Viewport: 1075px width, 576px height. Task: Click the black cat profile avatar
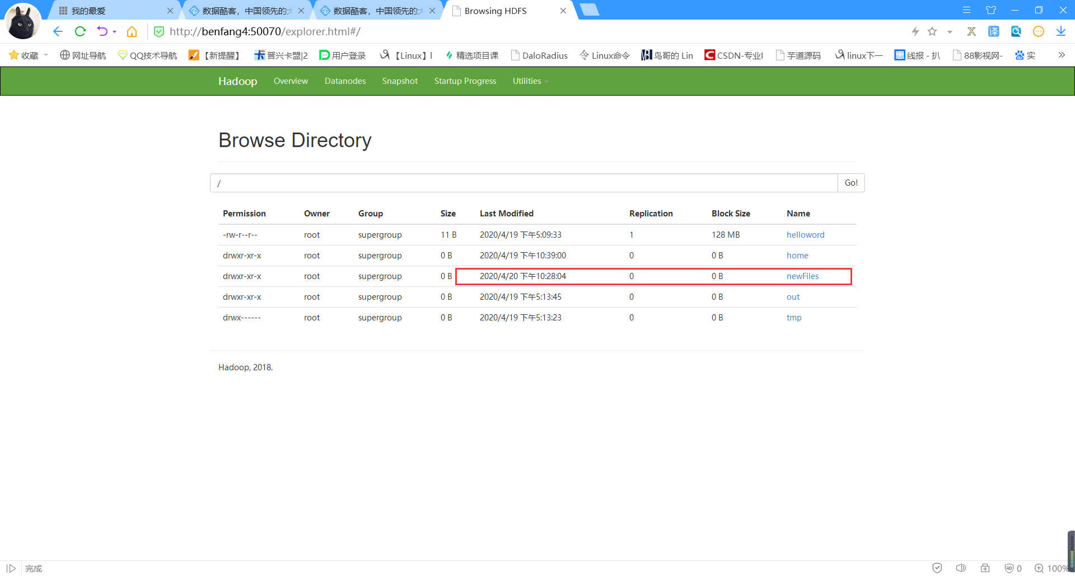click(x=23, y=21)
